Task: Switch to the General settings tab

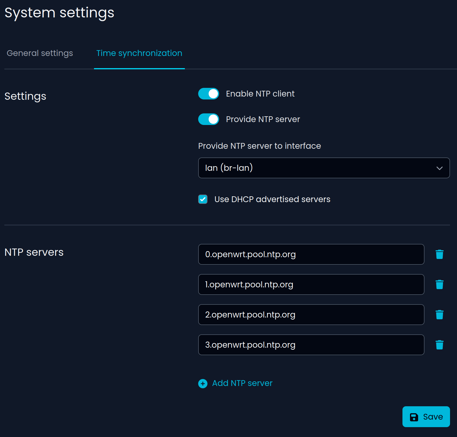Action: point(40,53)
